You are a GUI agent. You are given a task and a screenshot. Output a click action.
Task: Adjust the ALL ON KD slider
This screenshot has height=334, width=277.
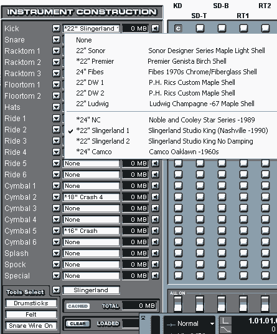click(178, 304)
